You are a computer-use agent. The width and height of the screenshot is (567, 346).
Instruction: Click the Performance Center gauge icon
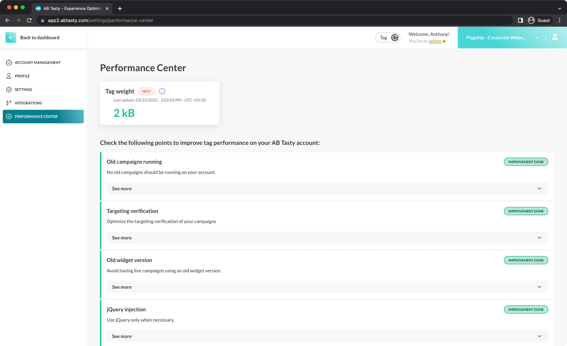(x=9, y=117)
